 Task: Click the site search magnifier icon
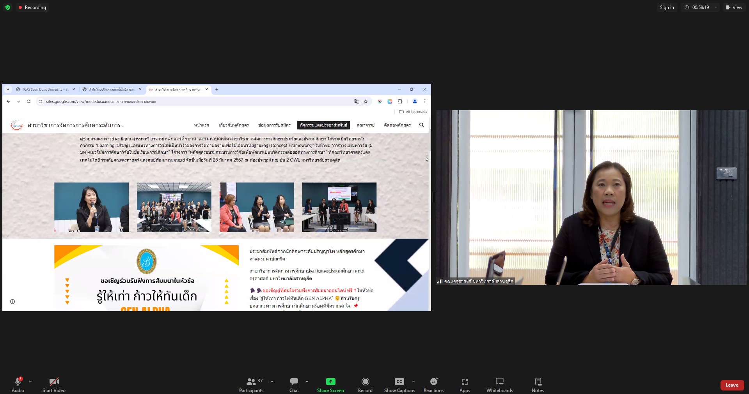[422, 125]
